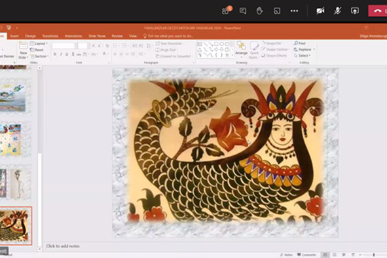Toggle text shadow

point(73,54)
